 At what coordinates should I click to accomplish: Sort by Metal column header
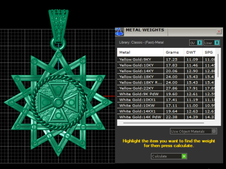point(140,52)
